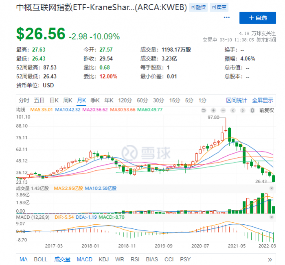Toggle the BIAS indicator
Screen dimensions: 285x265
point(152,259)
